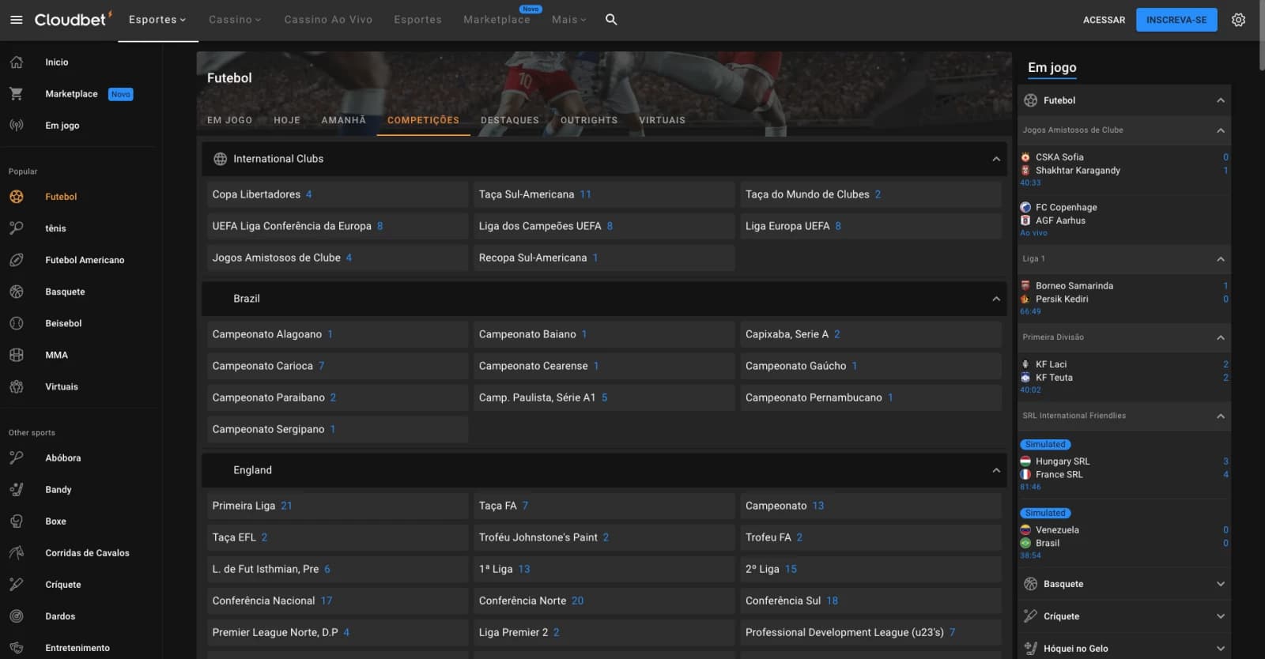
Task: Expand the Basquete group in Em jogo
Action: pyautogui.click(x=1221, y=584)
